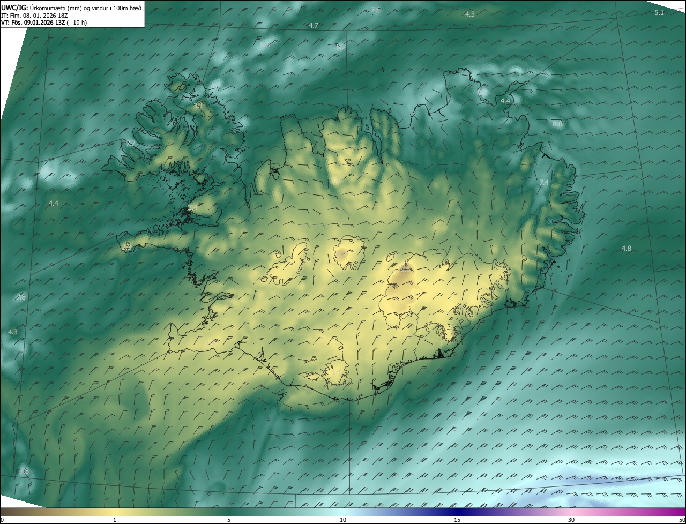
Task: Click the '7.4' precipitation value label
Action: [544, 183]
